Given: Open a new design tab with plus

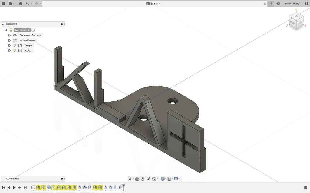Looking at the screenshot, I should click(x=271, y=4).
